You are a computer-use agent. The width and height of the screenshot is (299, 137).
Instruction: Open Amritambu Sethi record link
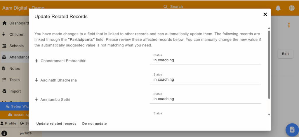[55, 100]
